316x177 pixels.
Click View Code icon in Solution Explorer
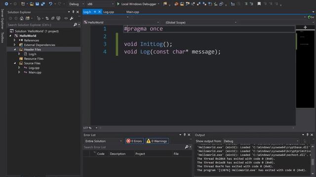coord(66,19)
